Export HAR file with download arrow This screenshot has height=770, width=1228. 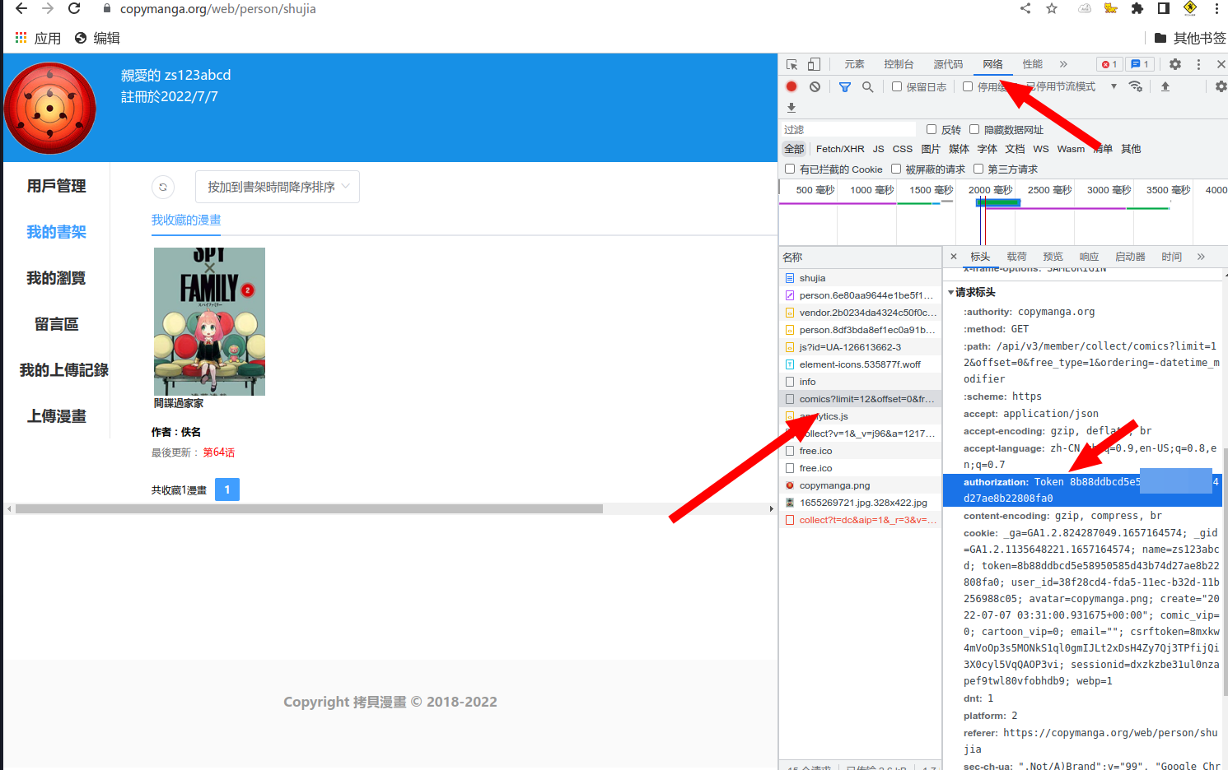click(791, 108)
